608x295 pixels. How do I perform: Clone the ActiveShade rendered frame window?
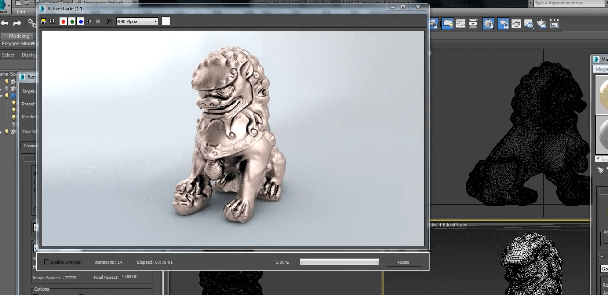click(52, 21)
